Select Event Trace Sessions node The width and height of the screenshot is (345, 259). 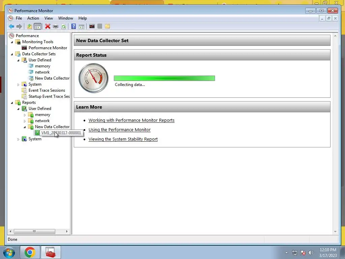(46, 90)
